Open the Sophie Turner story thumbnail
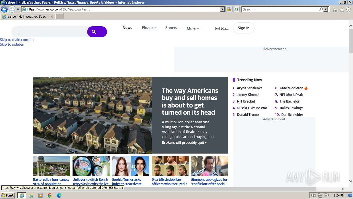 pos(131,166)
